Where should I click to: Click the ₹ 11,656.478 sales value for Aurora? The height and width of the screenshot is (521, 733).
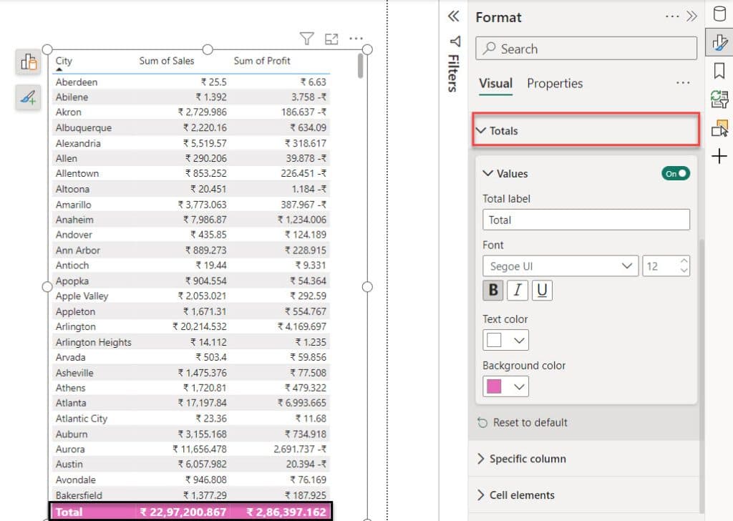click(x=200, y=449)
